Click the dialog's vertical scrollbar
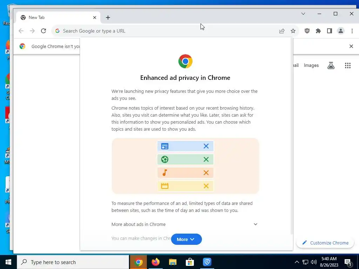 point(291,136)
